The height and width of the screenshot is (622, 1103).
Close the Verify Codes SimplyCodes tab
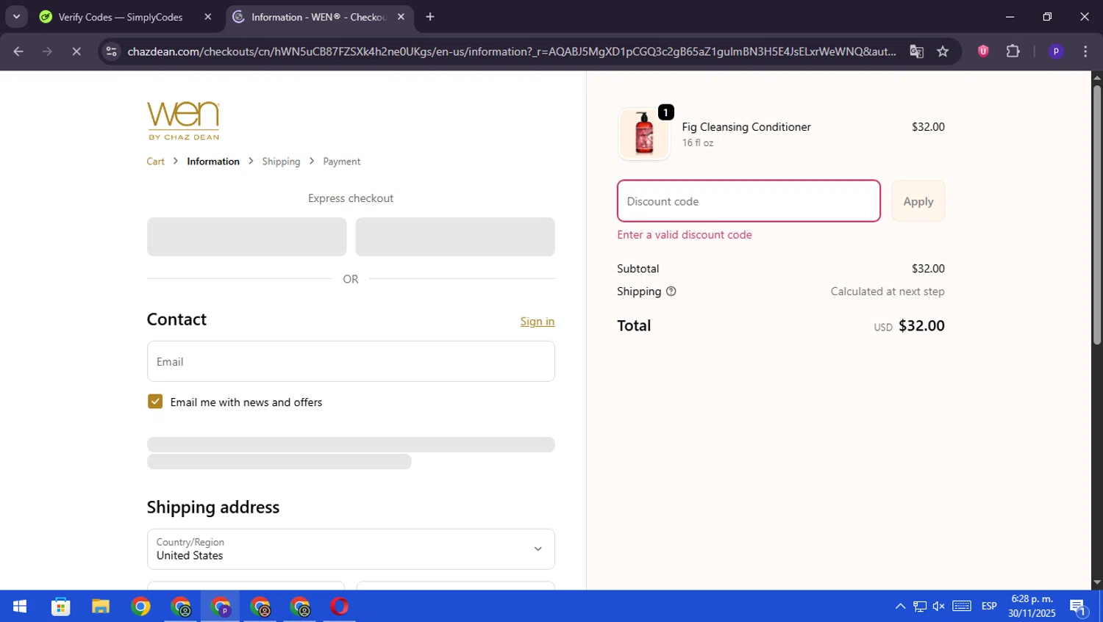click(x=208, y=17)
